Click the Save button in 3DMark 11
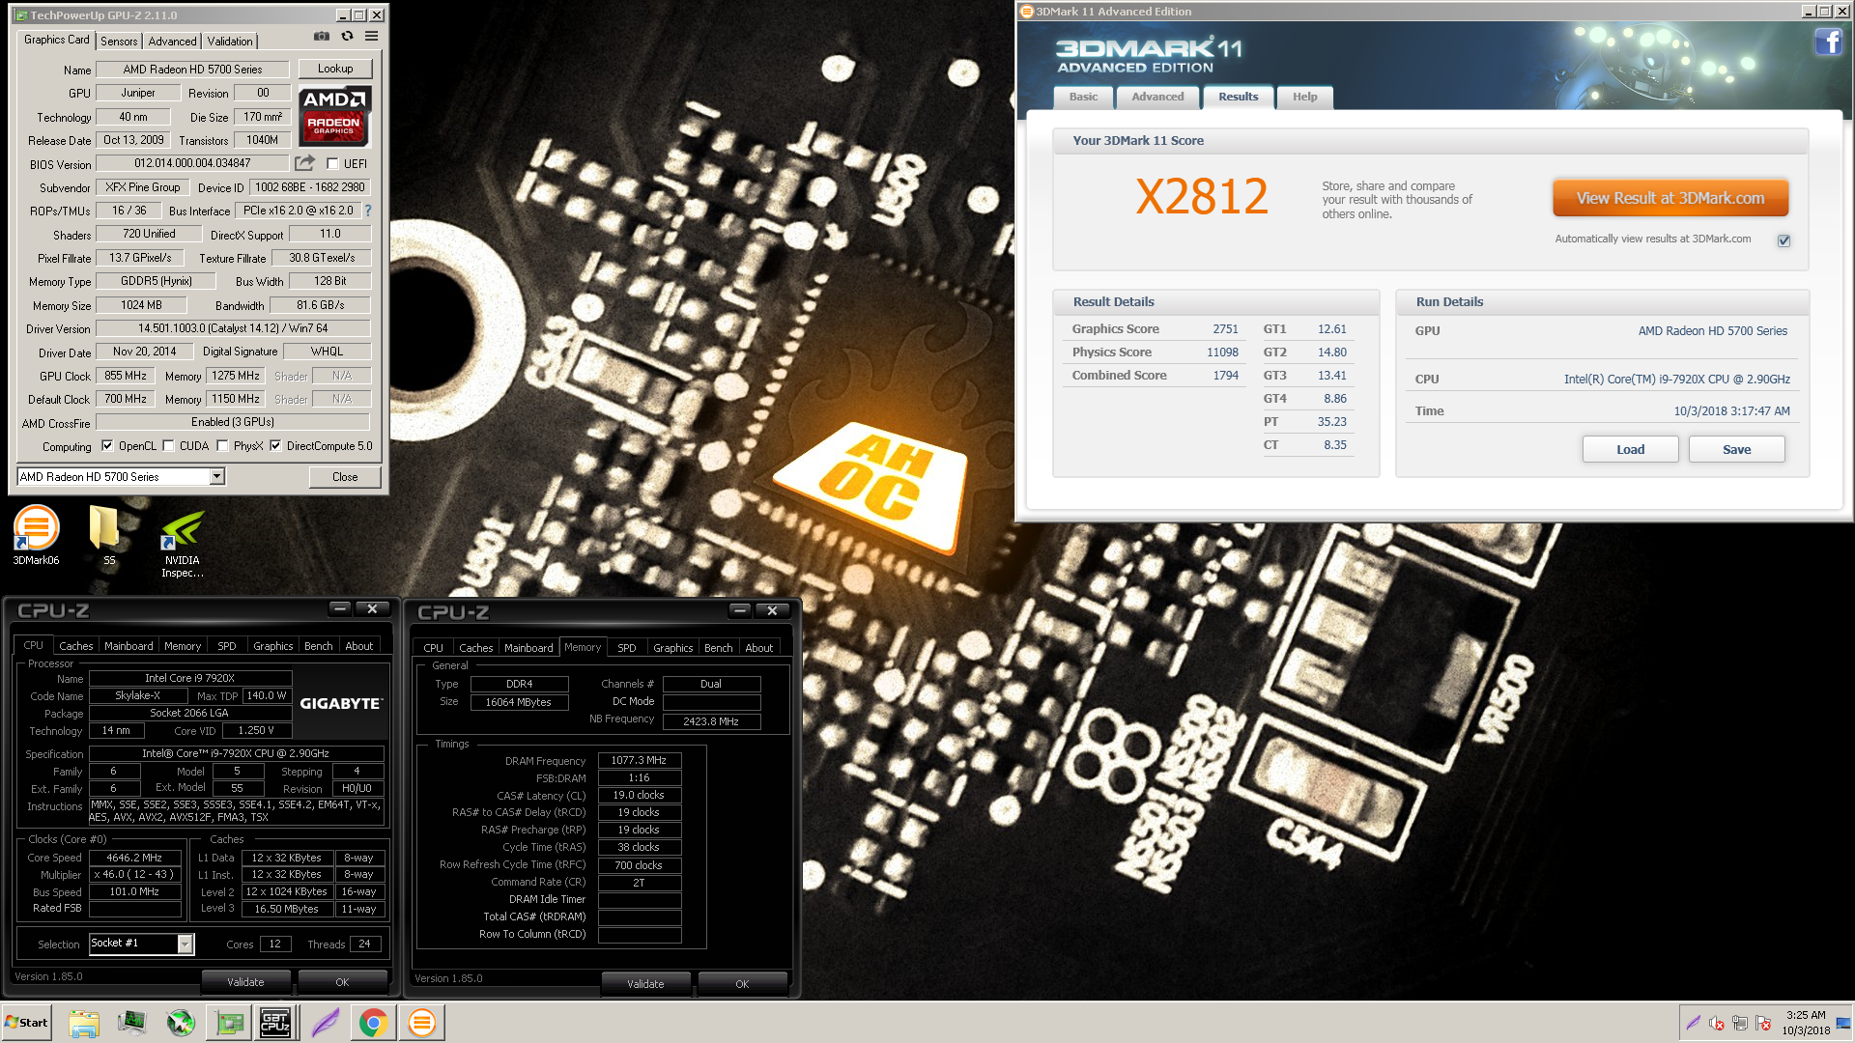 click(x=1736, y=449)
